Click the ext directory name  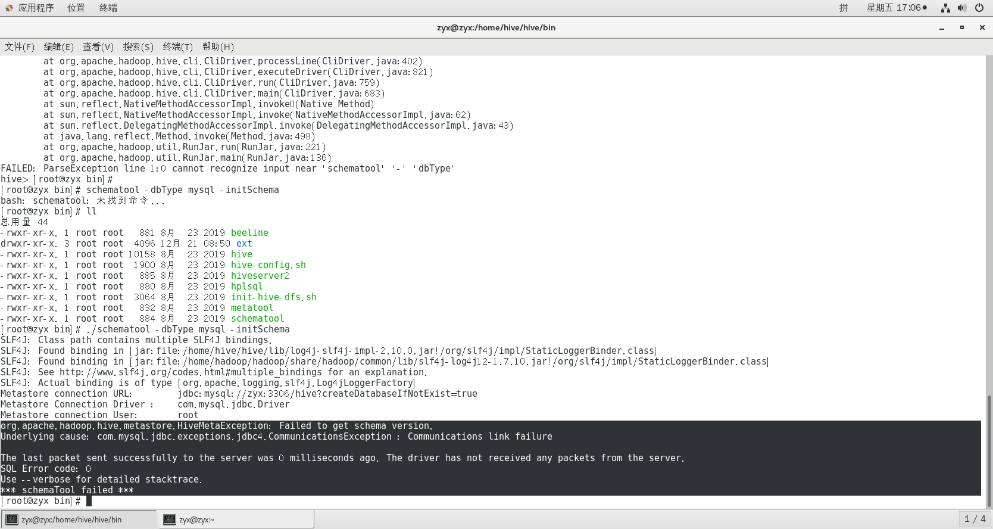[x=244, y=244]
